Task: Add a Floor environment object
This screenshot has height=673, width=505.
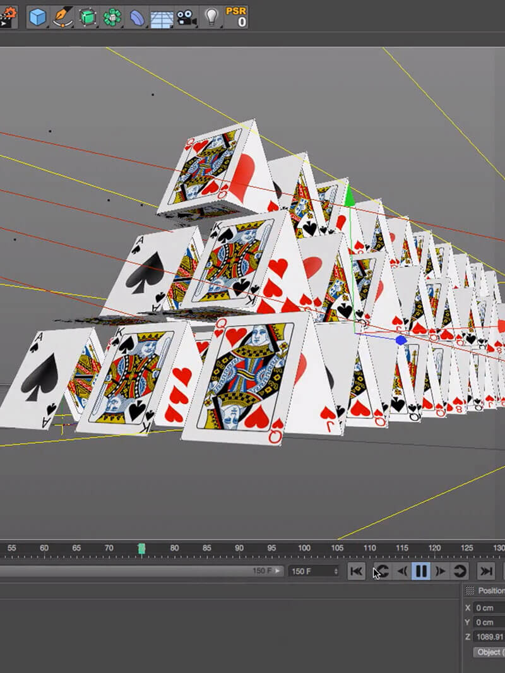Action: coord(162,18)
